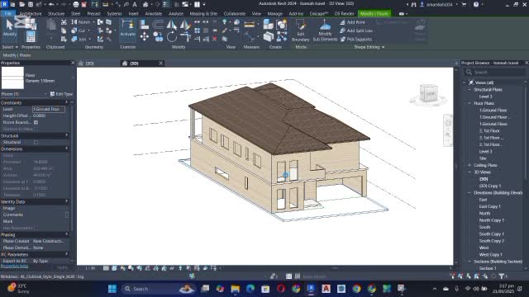Select the Mirror Pick Axis tool
The image size is (529, 297).
(x=171, y=24)
